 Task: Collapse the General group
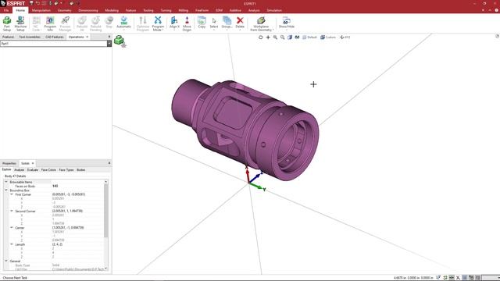point(6,261)
